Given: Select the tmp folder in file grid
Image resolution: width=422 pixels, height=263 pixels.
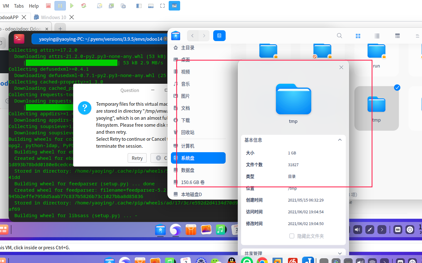Looking at the screenshot, I should 376,108.
